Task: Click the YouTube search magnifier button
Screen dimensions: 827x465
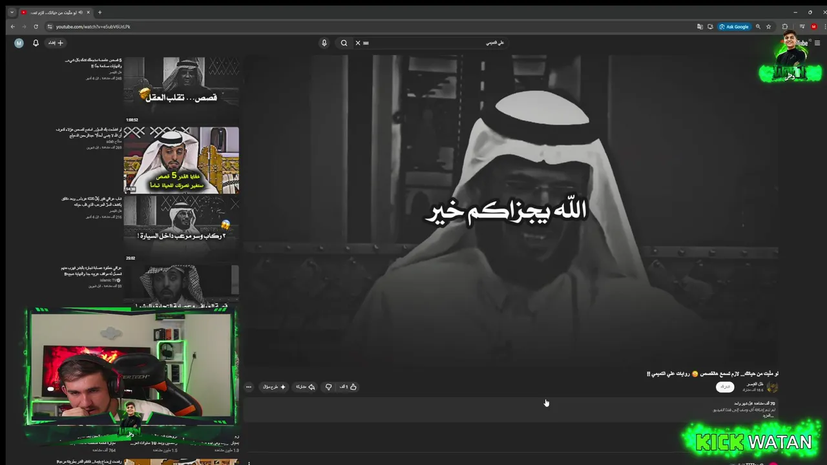Action: point(344,43)
